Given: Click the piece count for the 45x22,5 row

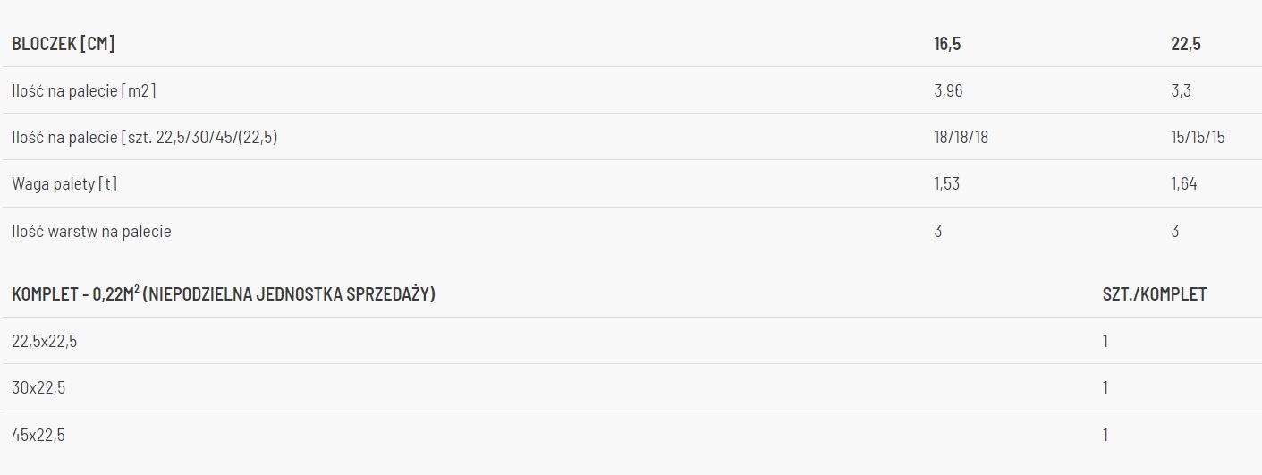Looking at the screenshot, I should click(1105, 435).
